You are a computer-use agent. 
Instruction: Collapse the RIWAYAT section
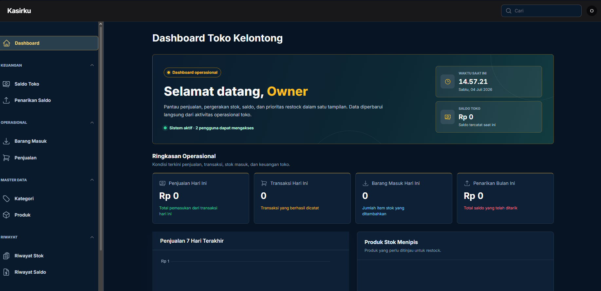point(92,237)
